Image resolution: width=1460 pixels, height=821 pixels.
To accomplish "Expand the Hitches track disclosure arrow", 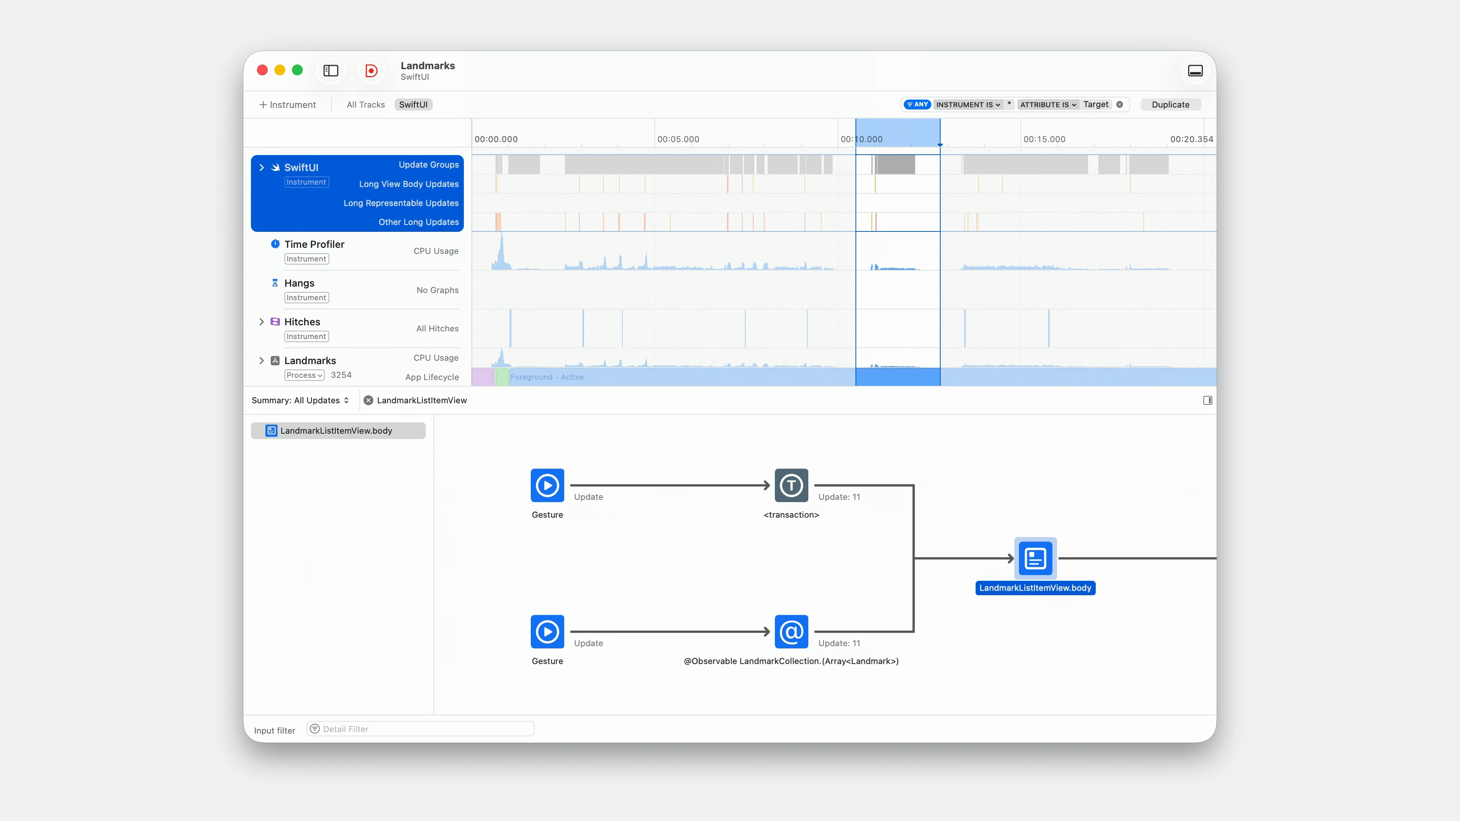I will click(261, 322).
